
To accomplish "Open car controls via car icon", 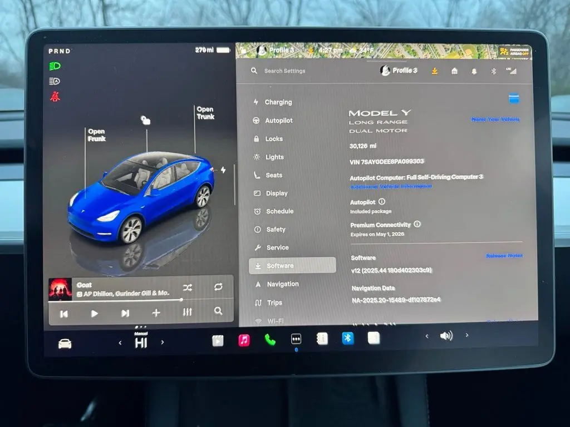I will pyautogui.click(x=65, y=344).
